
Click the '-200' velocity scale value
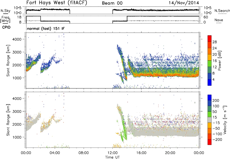[x=217, y=139]
